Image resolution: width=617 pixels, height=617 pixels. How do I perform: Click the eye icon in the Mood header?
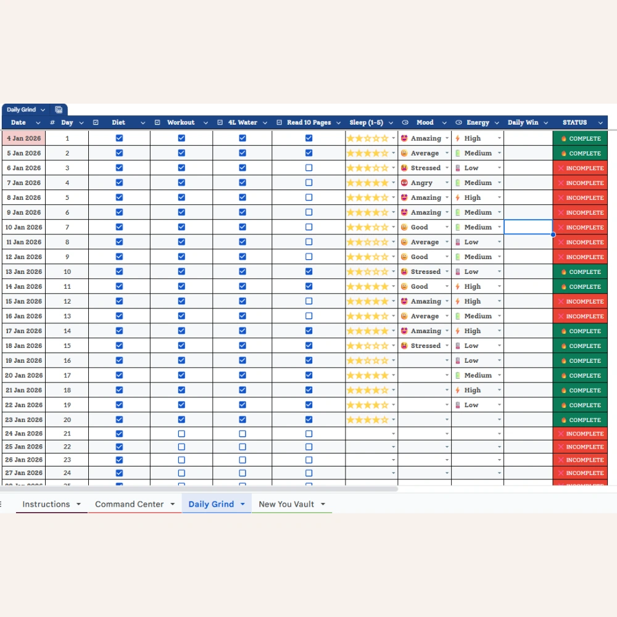coord(405,122)
